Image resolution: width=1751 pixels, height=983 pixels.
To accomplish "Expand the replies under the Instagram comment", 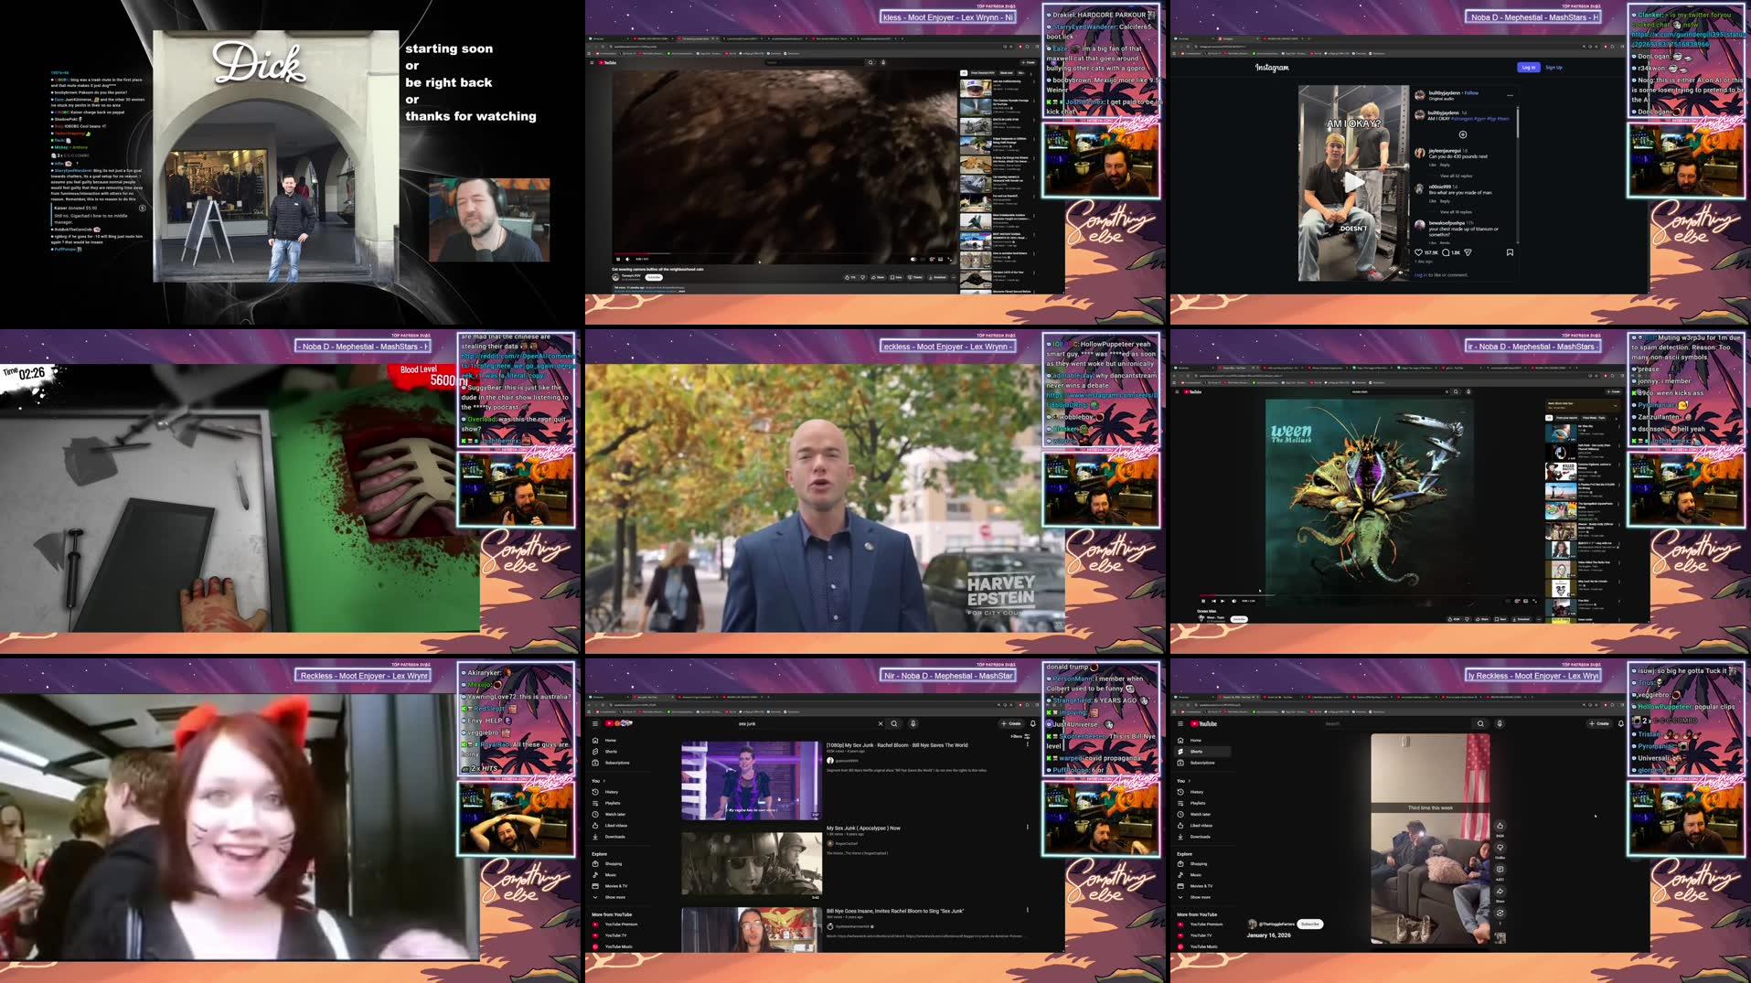I will 1457,176.
